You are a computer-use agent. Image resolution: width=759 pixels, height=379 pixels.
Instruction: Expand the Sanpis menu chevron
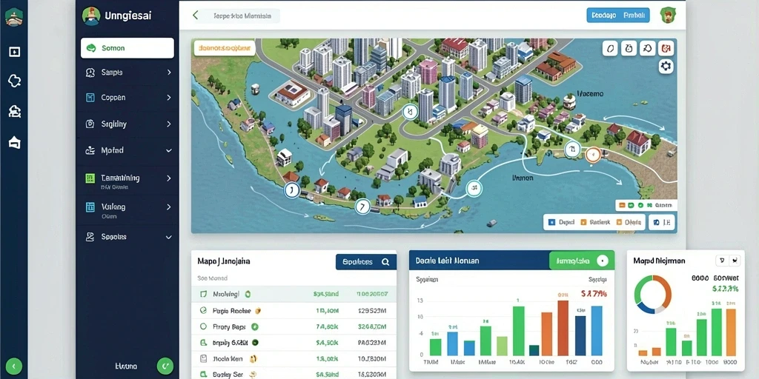tap(169, 73)
